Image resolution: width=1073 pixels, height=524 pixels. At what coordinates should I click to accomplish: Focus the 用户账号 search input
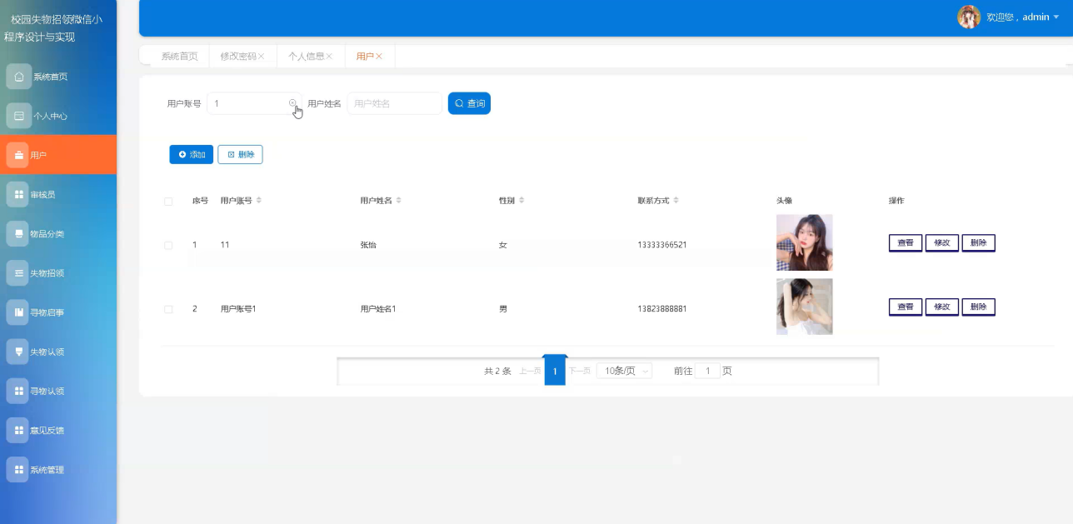pos(253,103)
